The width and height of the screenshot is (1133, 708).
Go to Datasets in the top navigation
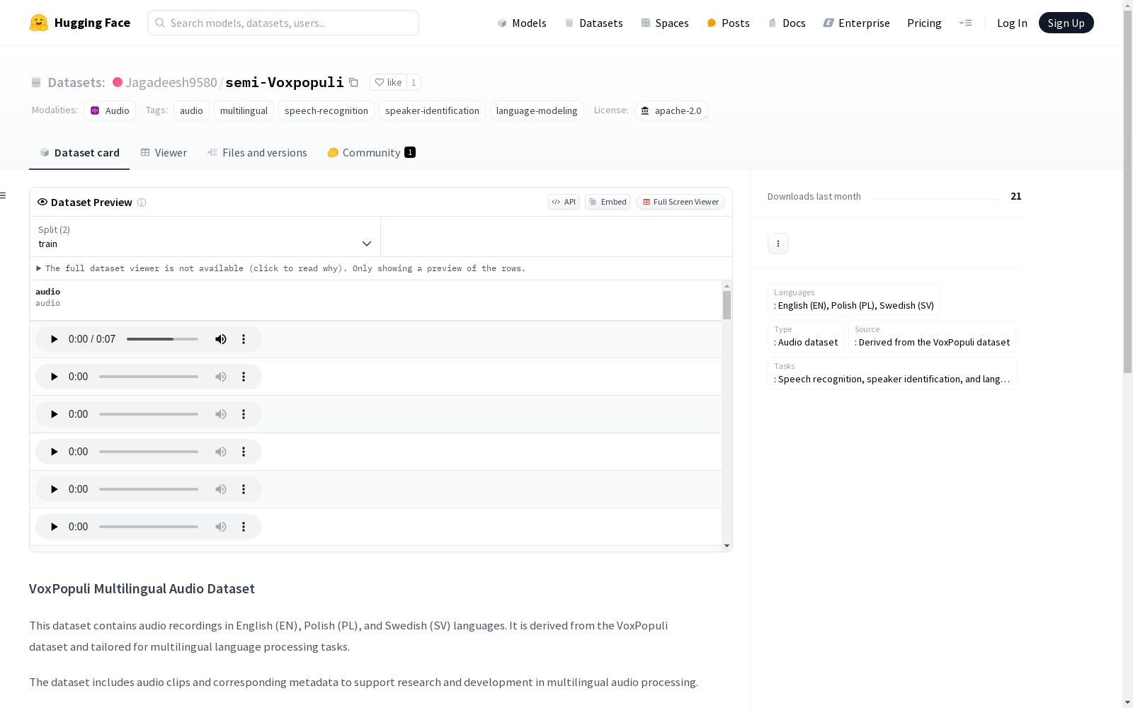(593, 23)
